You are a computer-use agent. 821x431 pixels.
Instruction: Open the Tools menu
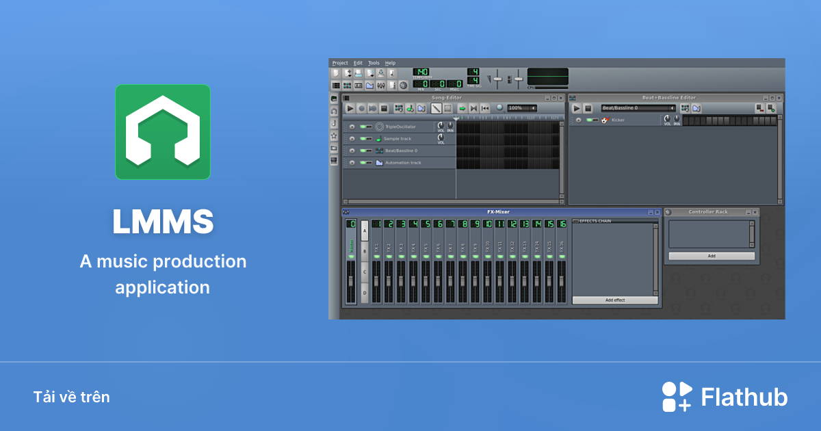(374, 62)
